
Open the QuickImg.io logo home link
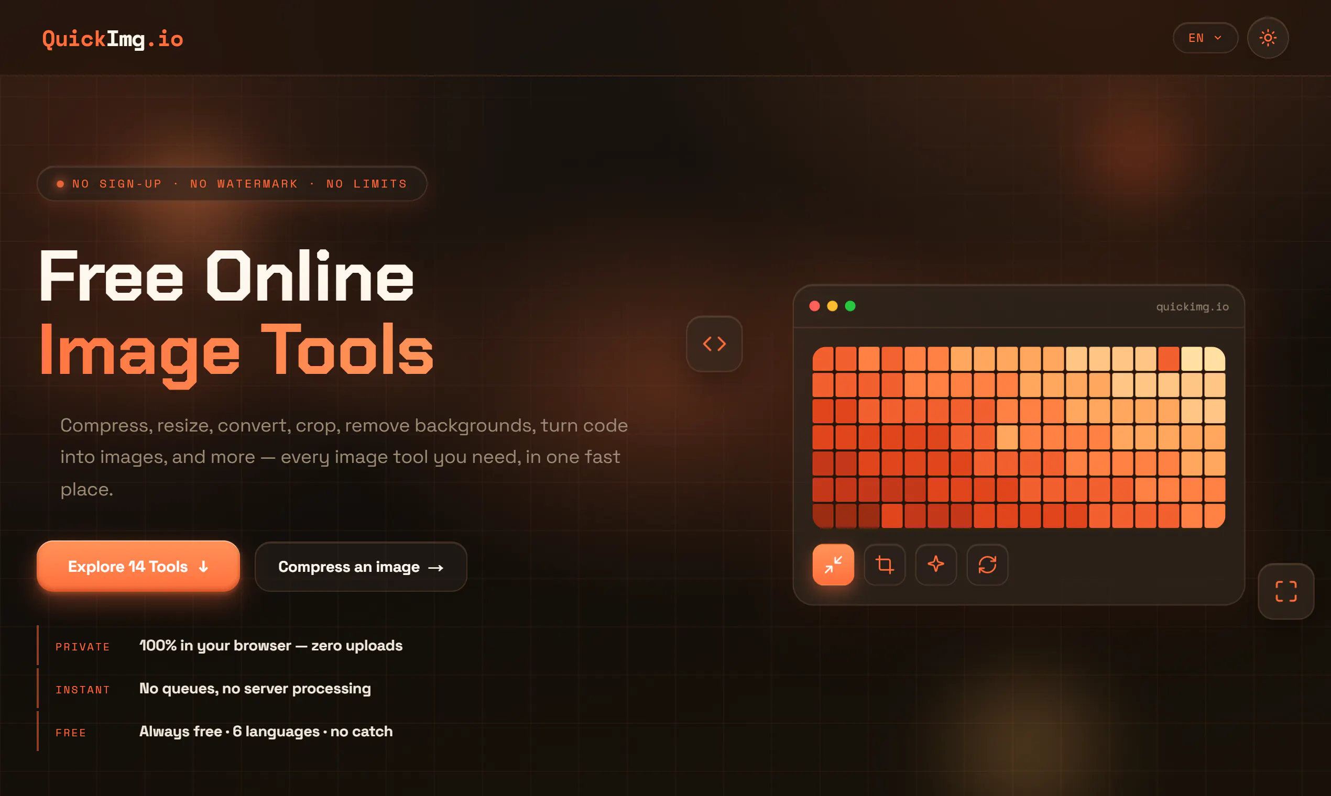113,39
